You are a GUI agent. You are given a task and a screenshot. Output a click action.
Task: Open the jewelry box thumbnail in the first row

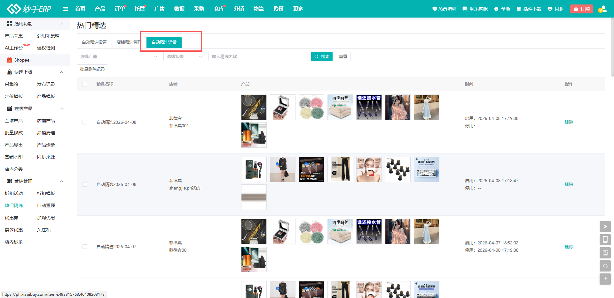pos(283,107)
